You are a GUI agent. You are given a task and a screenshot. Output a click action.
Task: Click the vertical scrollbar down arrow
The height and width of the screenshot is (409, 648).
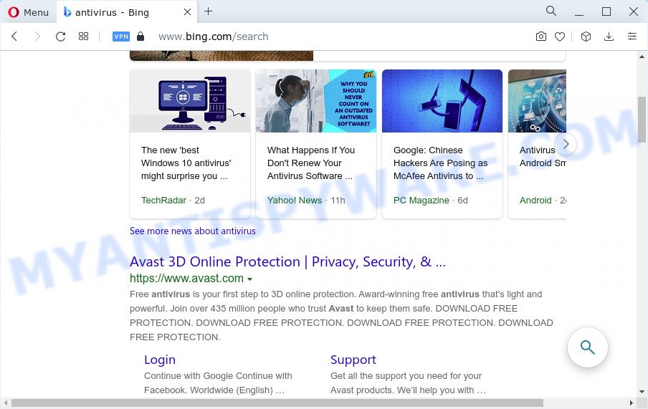tap(642, 392)
